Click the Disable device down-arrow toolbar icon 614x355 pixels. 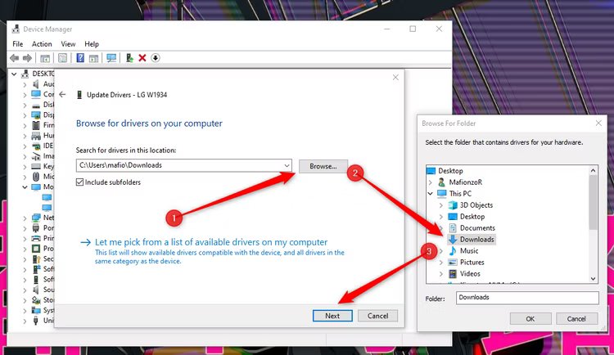(x=156, y=58)
